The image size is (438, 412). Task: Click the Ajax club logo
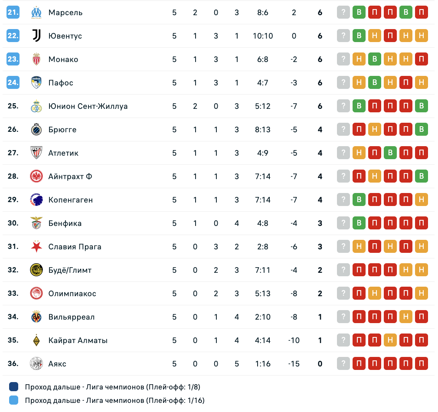point(36,364)
